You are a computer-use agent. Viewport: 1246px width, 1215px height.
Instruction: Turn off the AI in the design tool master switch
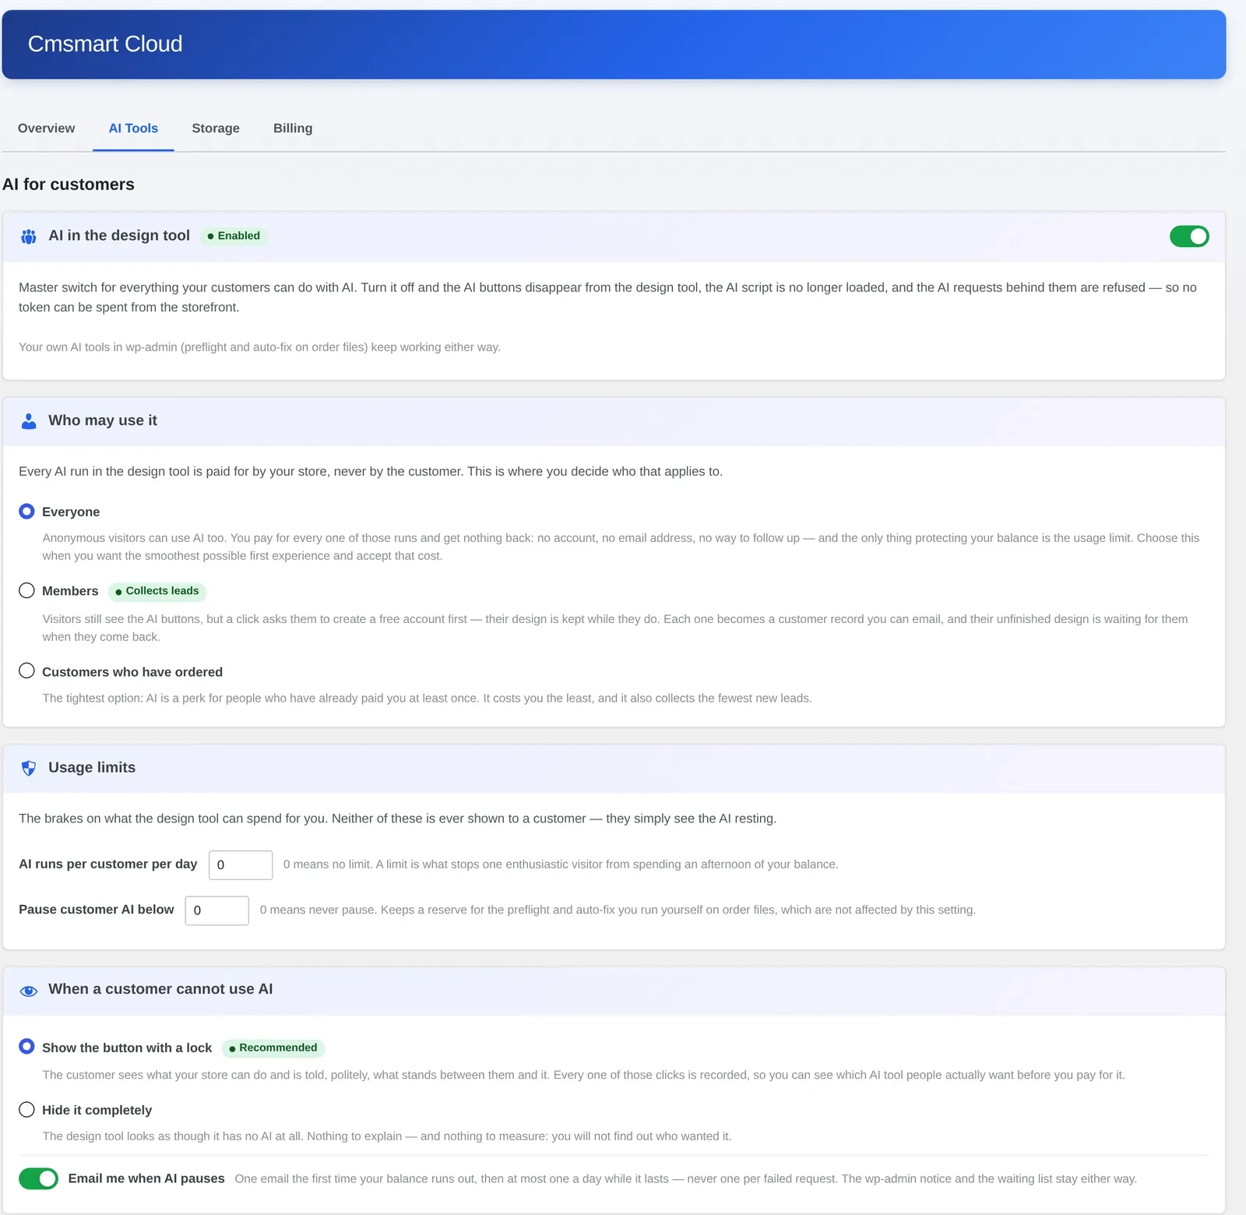1189,236
